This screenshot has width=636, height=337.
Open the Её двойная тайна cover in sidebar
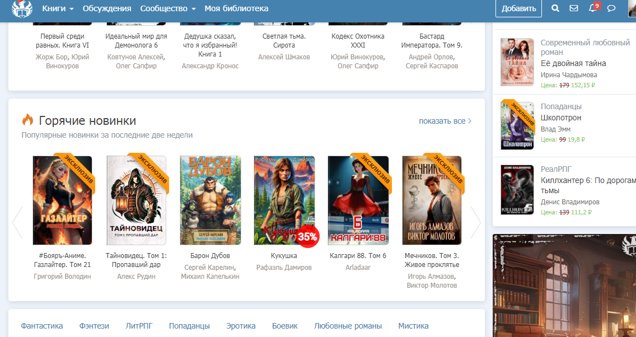[x=517, y=62]
